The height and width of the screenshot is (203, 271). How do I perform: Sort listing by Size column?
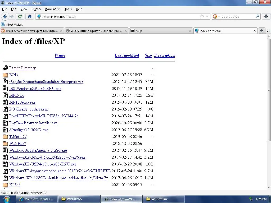[x=148, y=55]
